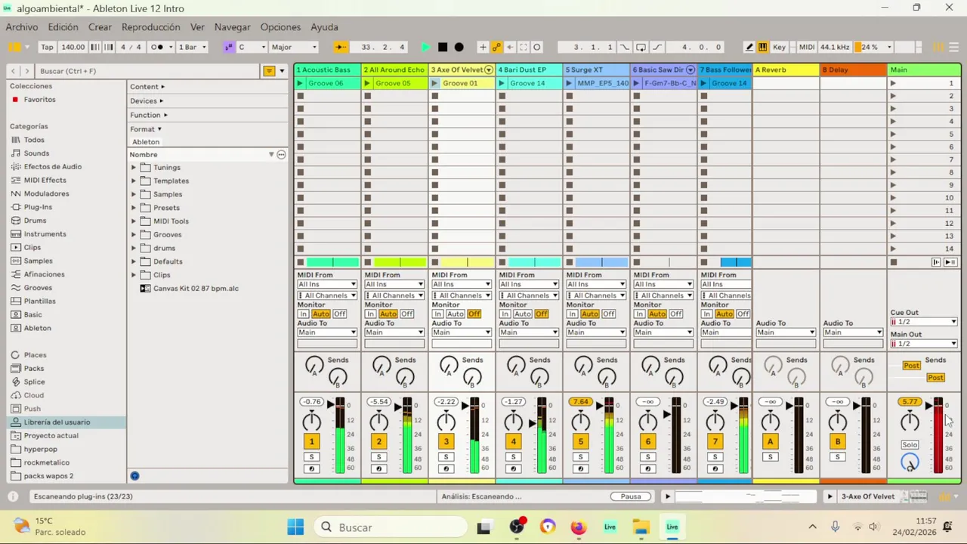Toggle the arrangement Loop switch

pyautogui.click(x=641, y=47)
